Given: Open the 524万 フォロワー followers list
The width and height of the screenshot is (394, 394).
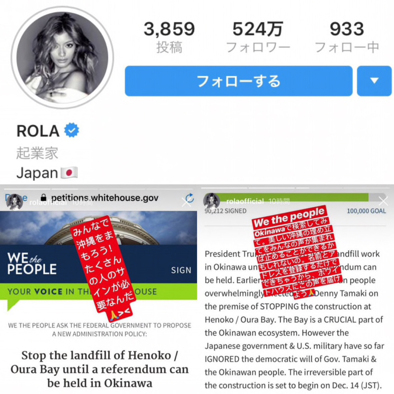Looking at the screenshot, I should point(258,37).
